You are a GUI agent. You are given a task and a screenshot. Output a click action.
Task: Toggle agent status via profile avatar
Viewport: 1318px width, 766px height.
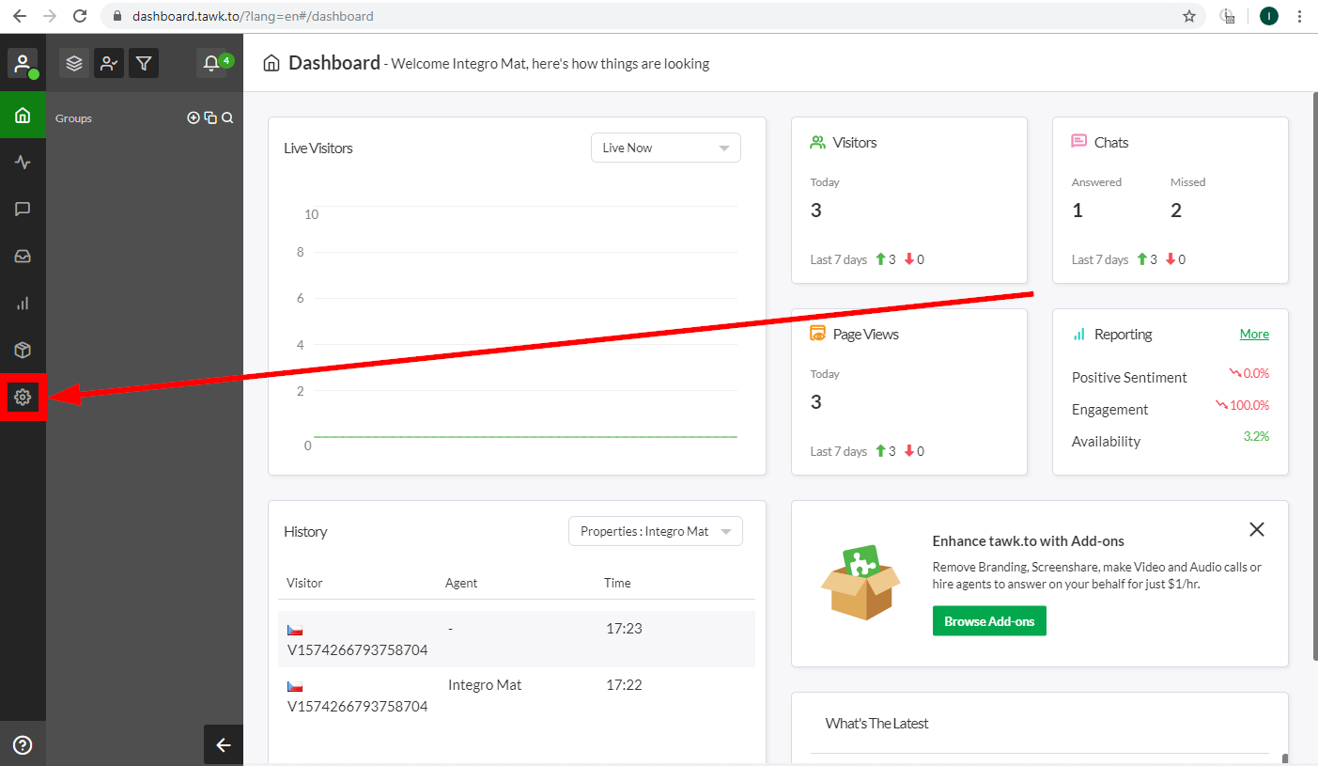[x=23, y=64]
